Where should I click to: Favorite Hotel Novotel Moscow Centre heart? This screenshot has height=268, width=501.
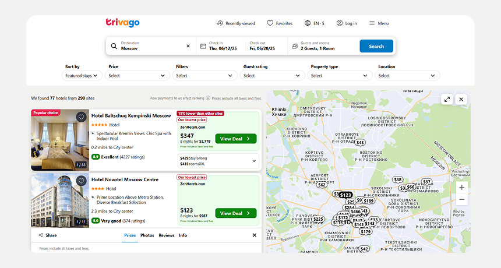(81, 181)
